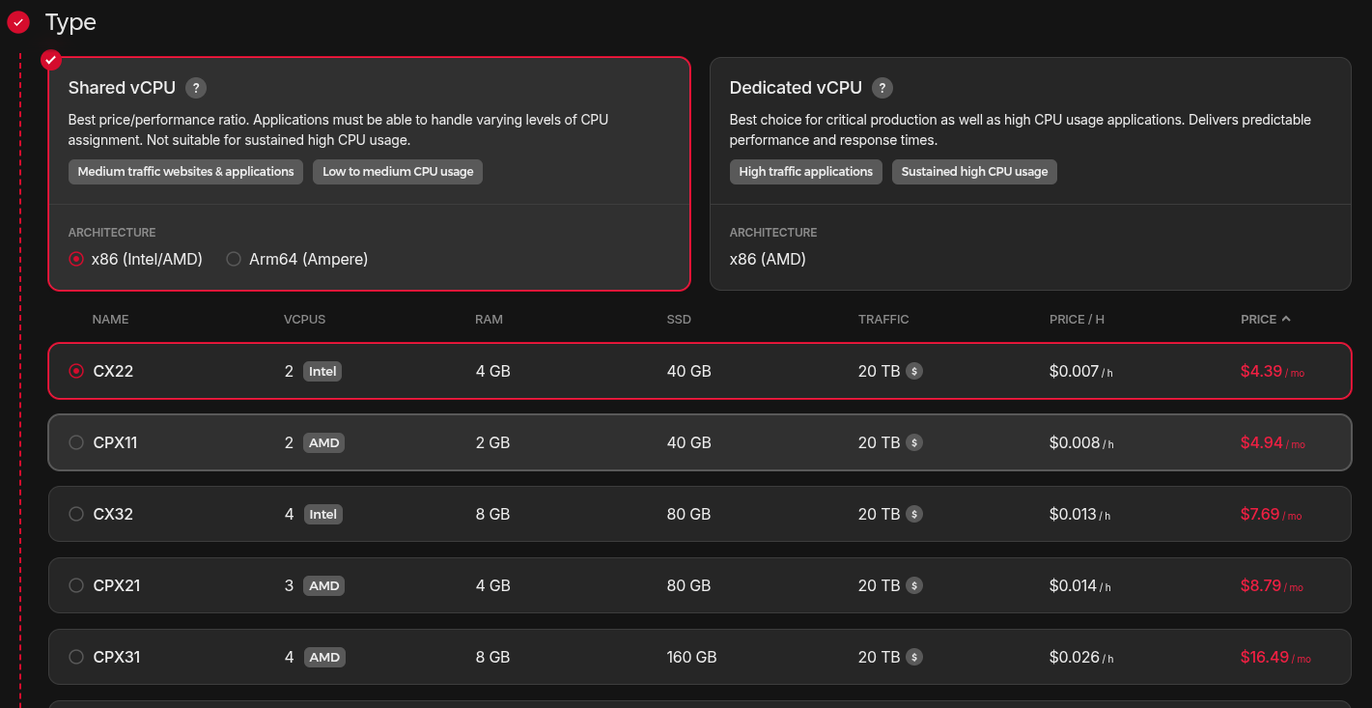Click the dollar traffic icon in CX32 row

[914, 514]
